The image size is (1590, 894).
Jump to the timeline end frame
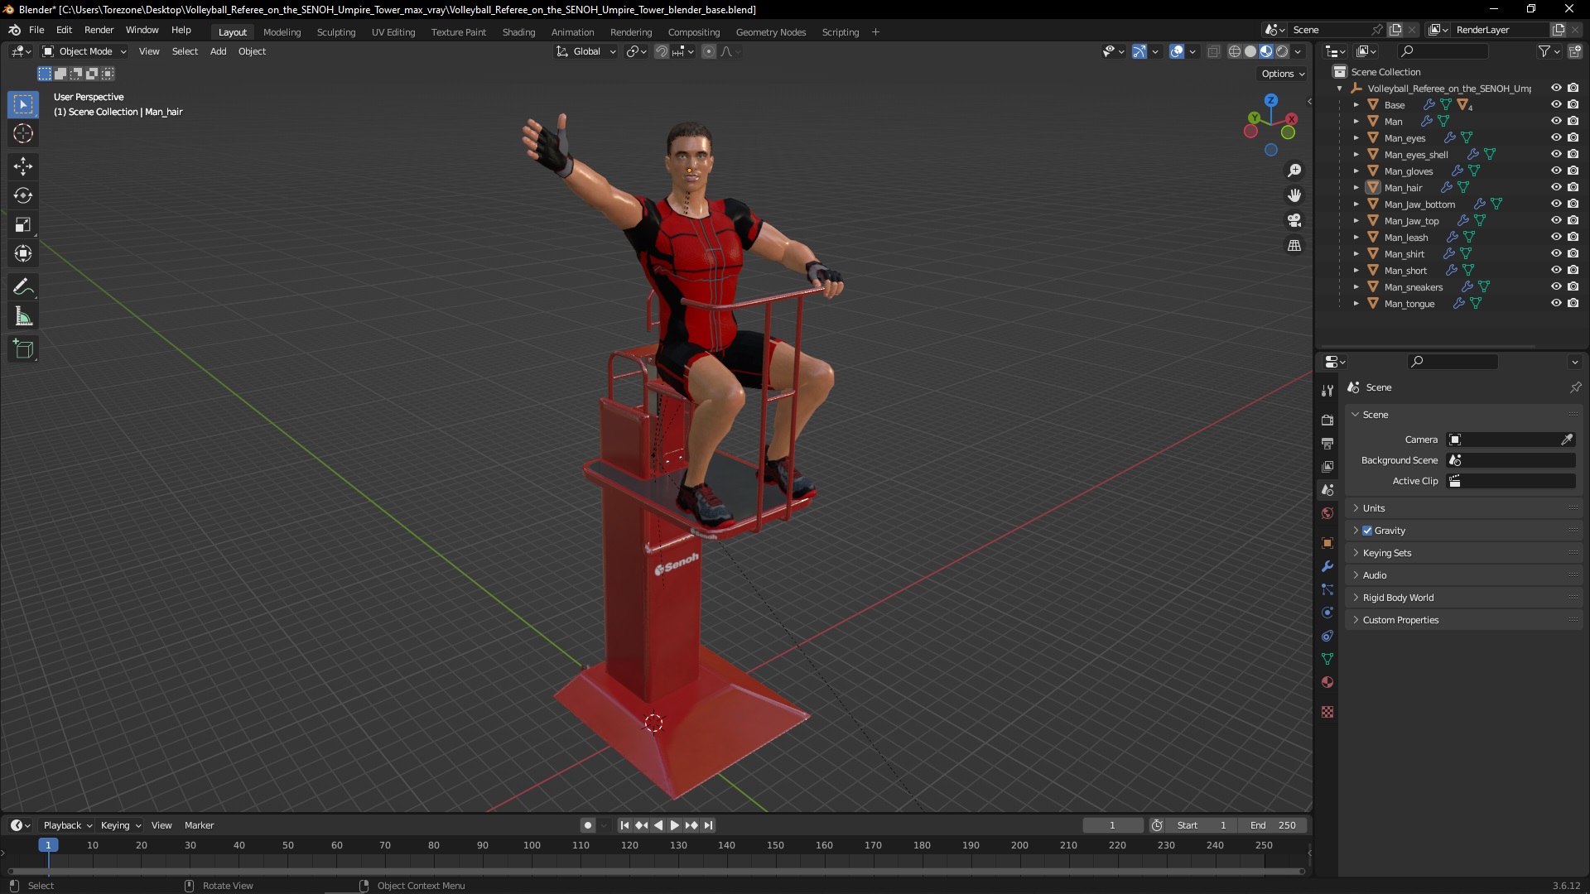(708, 825)
